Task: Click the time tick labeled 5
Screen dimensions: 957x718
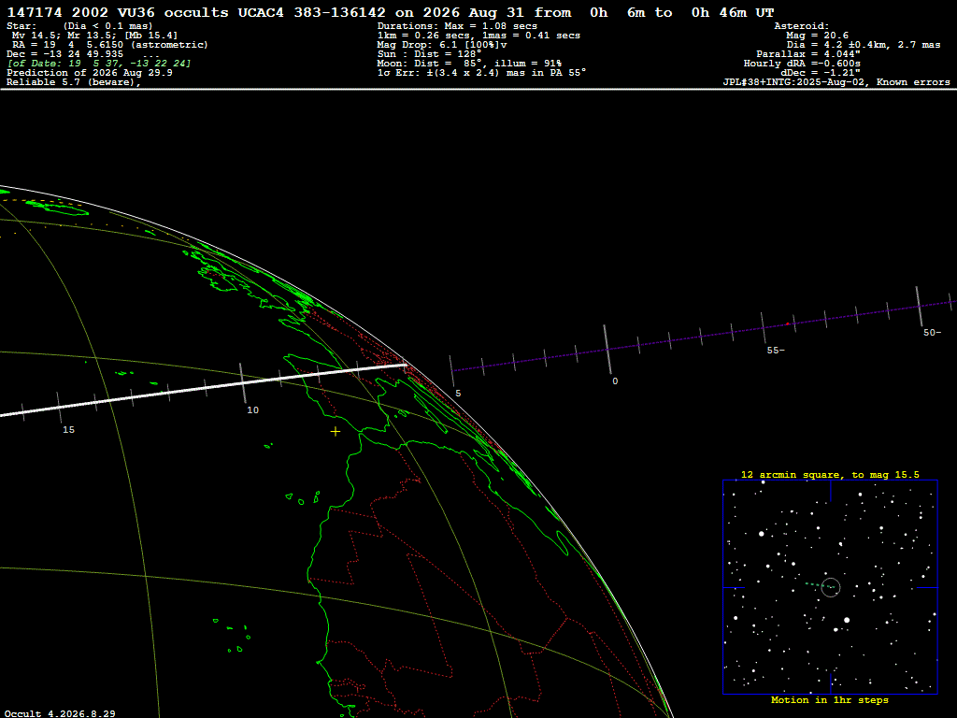Action: point(451,370)
